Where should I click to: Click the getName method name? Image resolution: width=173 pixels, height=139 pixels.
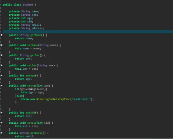tap(36, 35)
